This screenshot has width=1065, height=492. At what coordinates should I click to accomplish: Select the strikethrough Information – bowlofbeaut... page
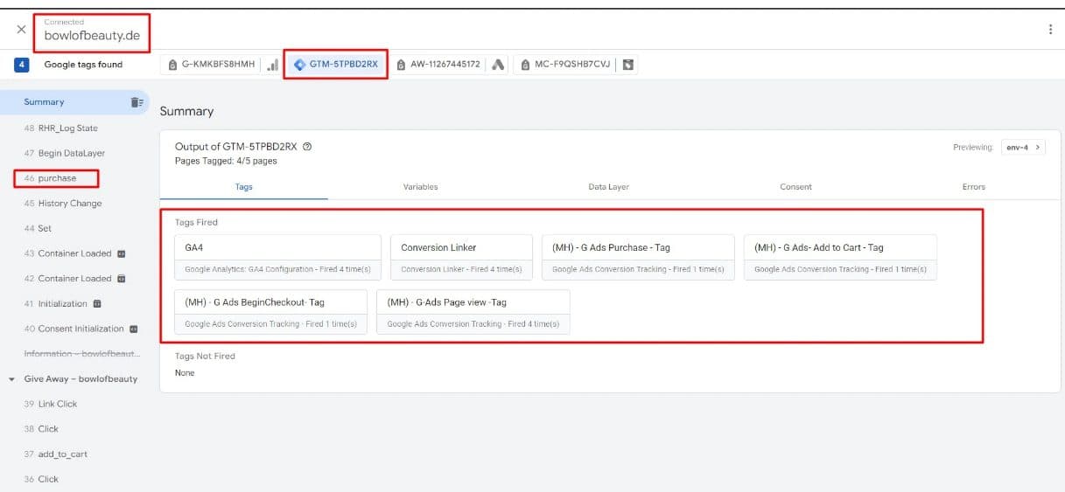click(x=81, y=354)
